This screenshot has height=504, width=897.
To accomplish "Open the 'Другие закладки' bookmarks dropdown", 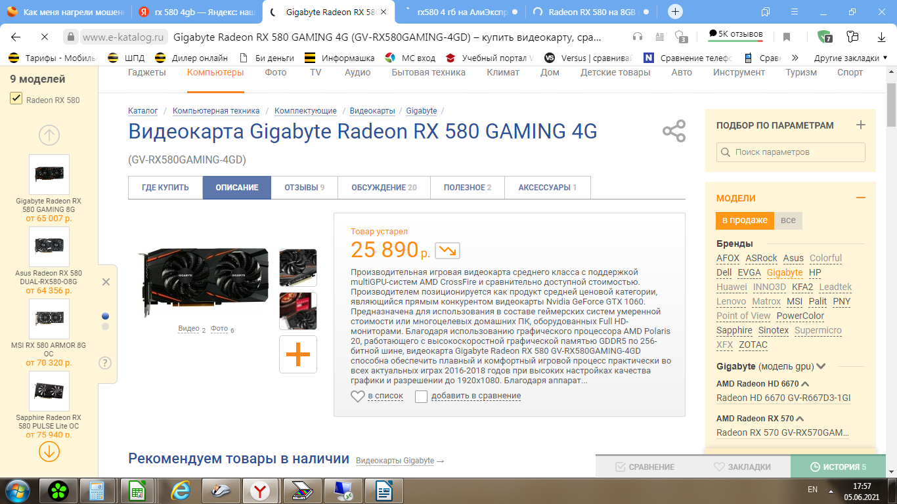I will coord(851,58).
